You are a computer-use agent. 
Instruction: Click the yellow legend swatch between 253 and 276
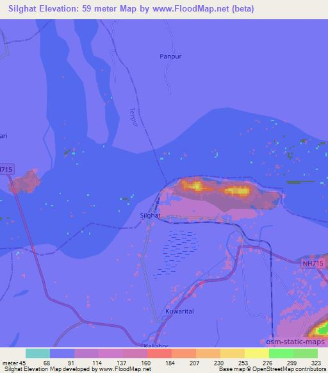(x=257, y=354)
